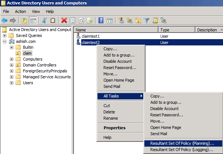223x154 pixels.
Task: Click the blue Help question mark icon
Action: pos(101,20)
